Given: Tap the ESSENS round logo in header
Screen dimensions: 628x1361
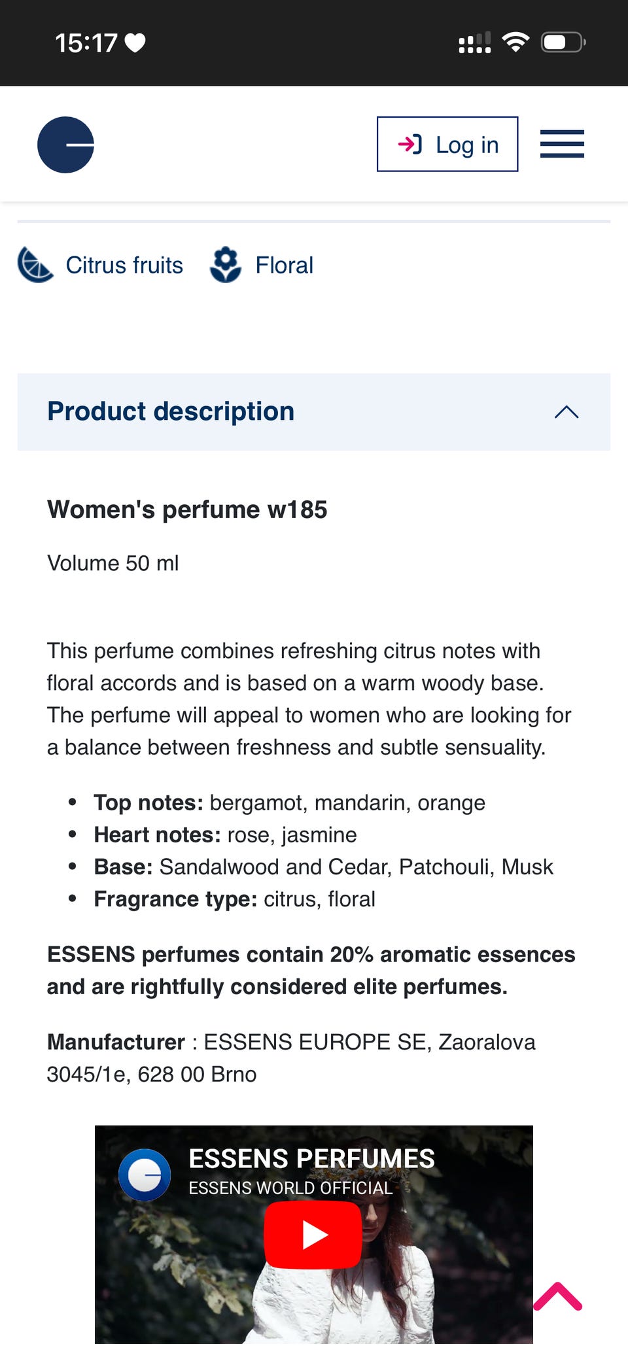Looking at the screenshot, I should coord(65,145).
